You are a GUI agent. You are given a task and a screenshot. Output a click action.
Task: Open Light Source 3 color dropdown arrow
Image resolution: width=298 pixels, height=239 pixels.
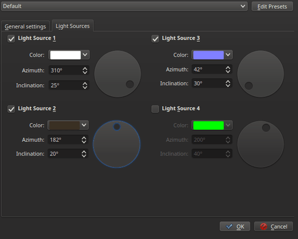(x=228, y=55)
